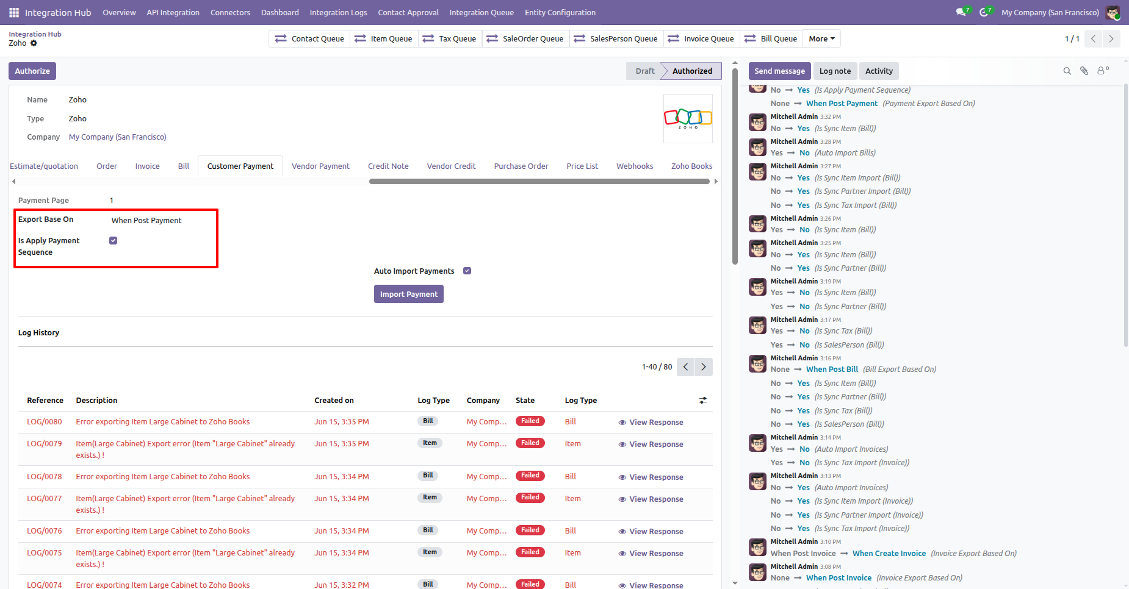Toggle Auto Import Payments checkbox
Image resolution: width=1129 pixels, height=589 pixels.
(467, 271)
